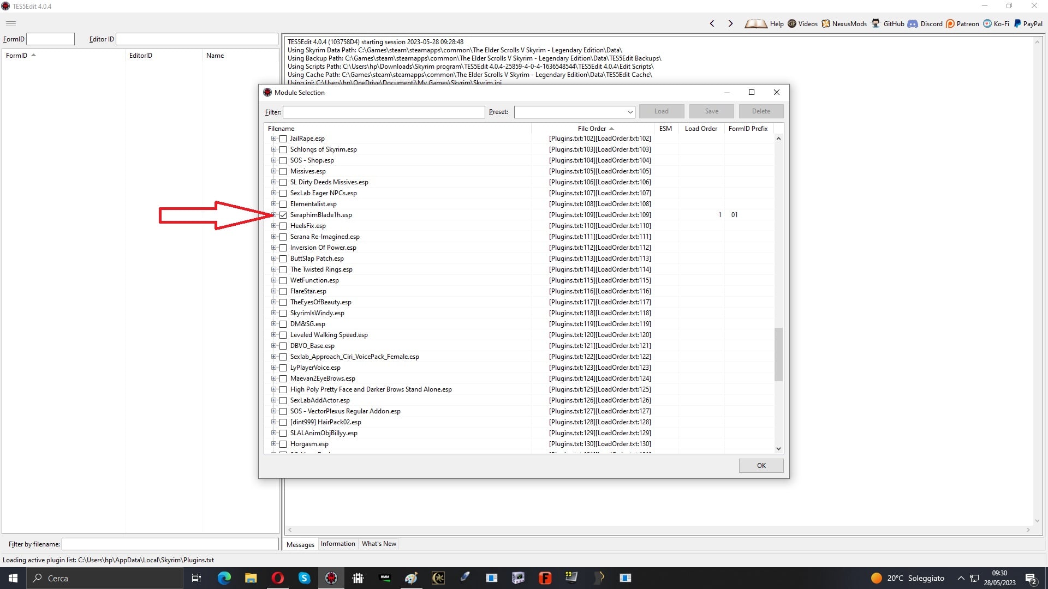Sort modules by File Order column
This screenshot has height=589, width=1048.
(593, 129)
